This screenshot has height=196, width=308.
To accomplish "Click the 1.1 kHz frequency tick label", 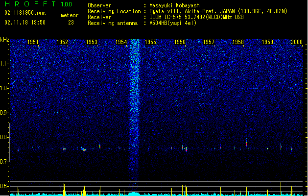I will (x=4, y=64).
